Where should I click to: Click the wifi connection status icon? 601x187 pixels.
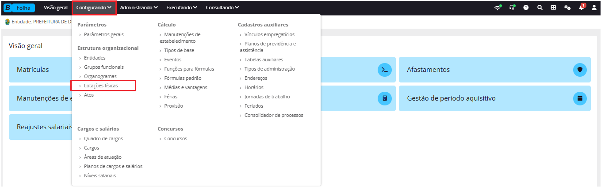498,7
